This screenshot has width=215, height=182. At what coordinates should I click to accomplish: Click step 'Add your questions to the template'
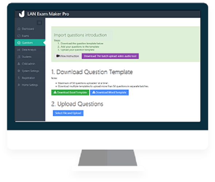pyautogui.click(x=80, y=47)
